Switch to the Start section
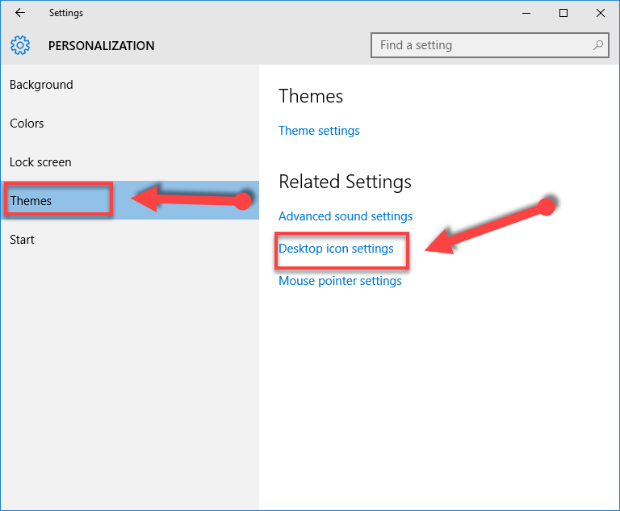The image size is (620, 511). coord(22,240)
